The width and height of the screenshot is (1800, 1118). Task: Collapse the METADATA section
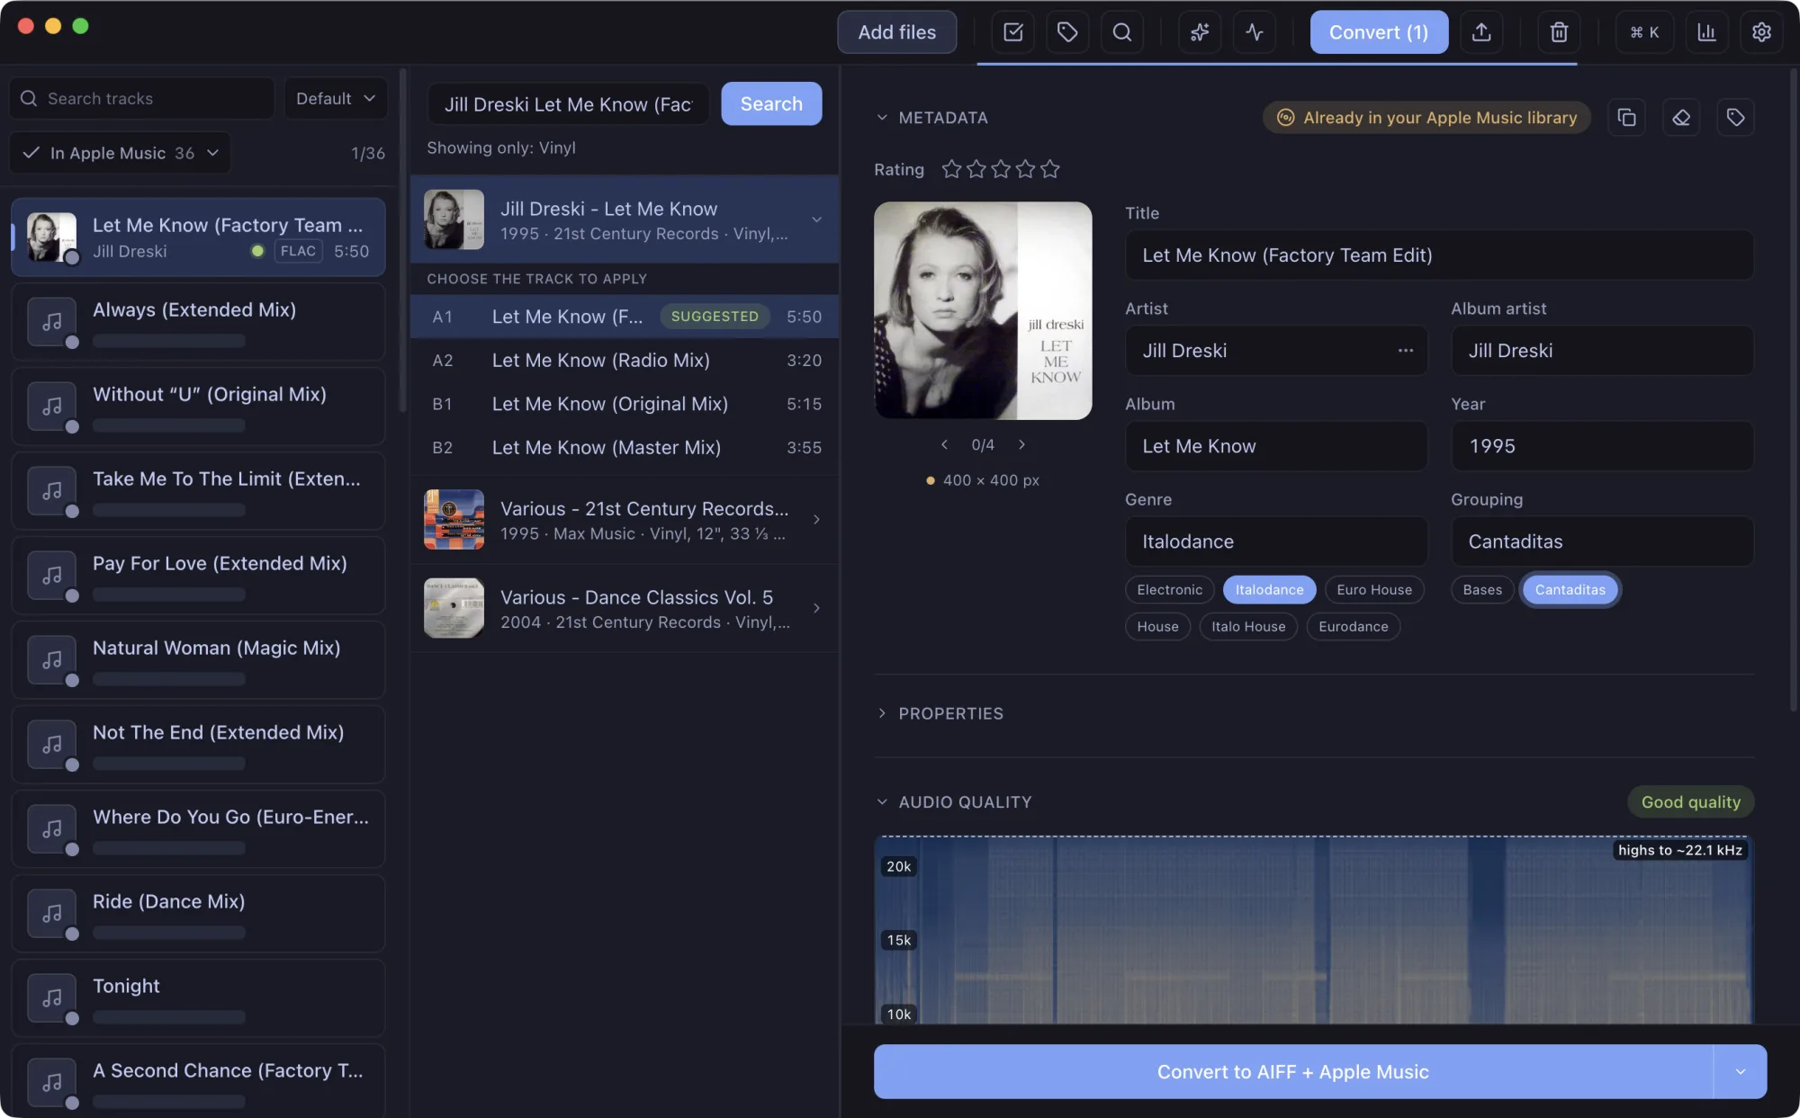pos(882,118)
